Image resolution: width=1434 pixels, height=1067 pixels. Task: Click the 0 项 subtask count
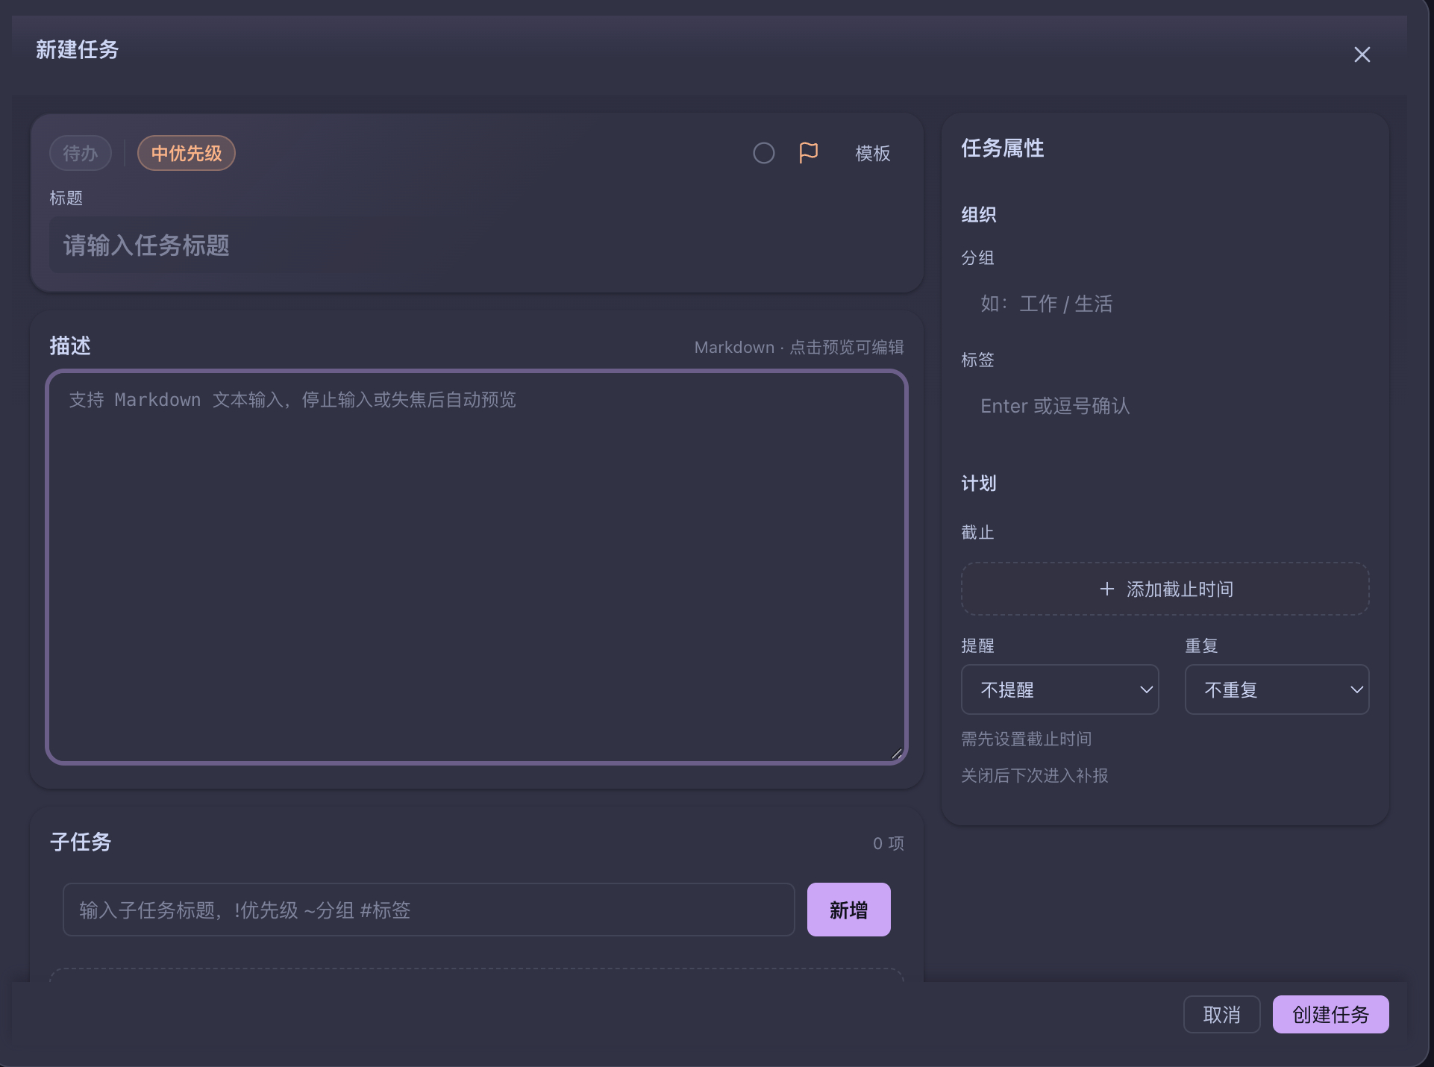pyautogui.click(x=889, y=843)
